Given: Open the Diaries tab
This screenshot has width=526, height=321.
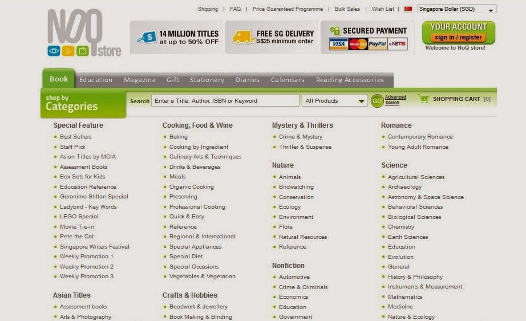Looking at the screenshot, I should coord(248,80).
